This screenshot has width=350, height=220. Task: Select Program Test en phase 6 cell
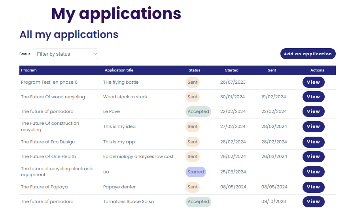49,82
